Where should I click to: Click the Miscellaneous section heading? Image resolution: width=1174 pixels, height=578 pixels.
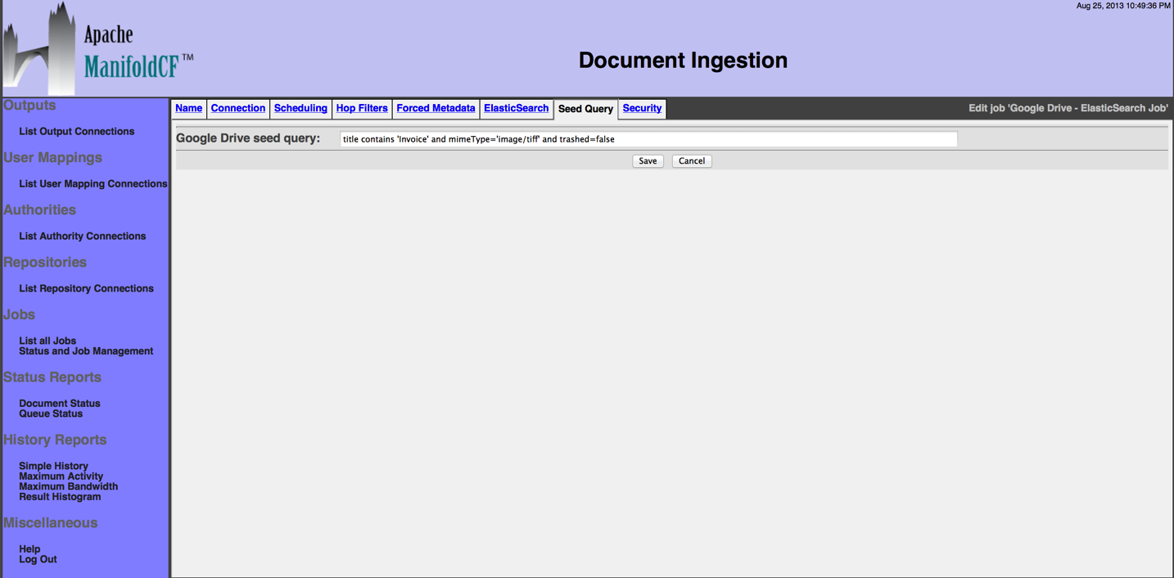[x=50, y=523]
